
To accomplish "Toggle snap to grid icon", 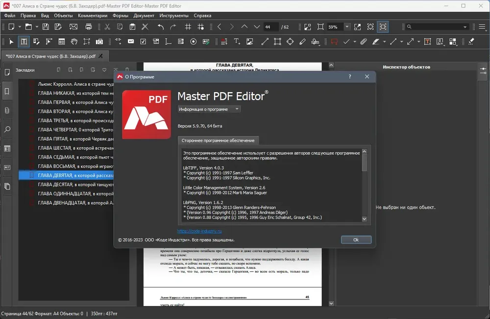I will (x=200, y=27).
